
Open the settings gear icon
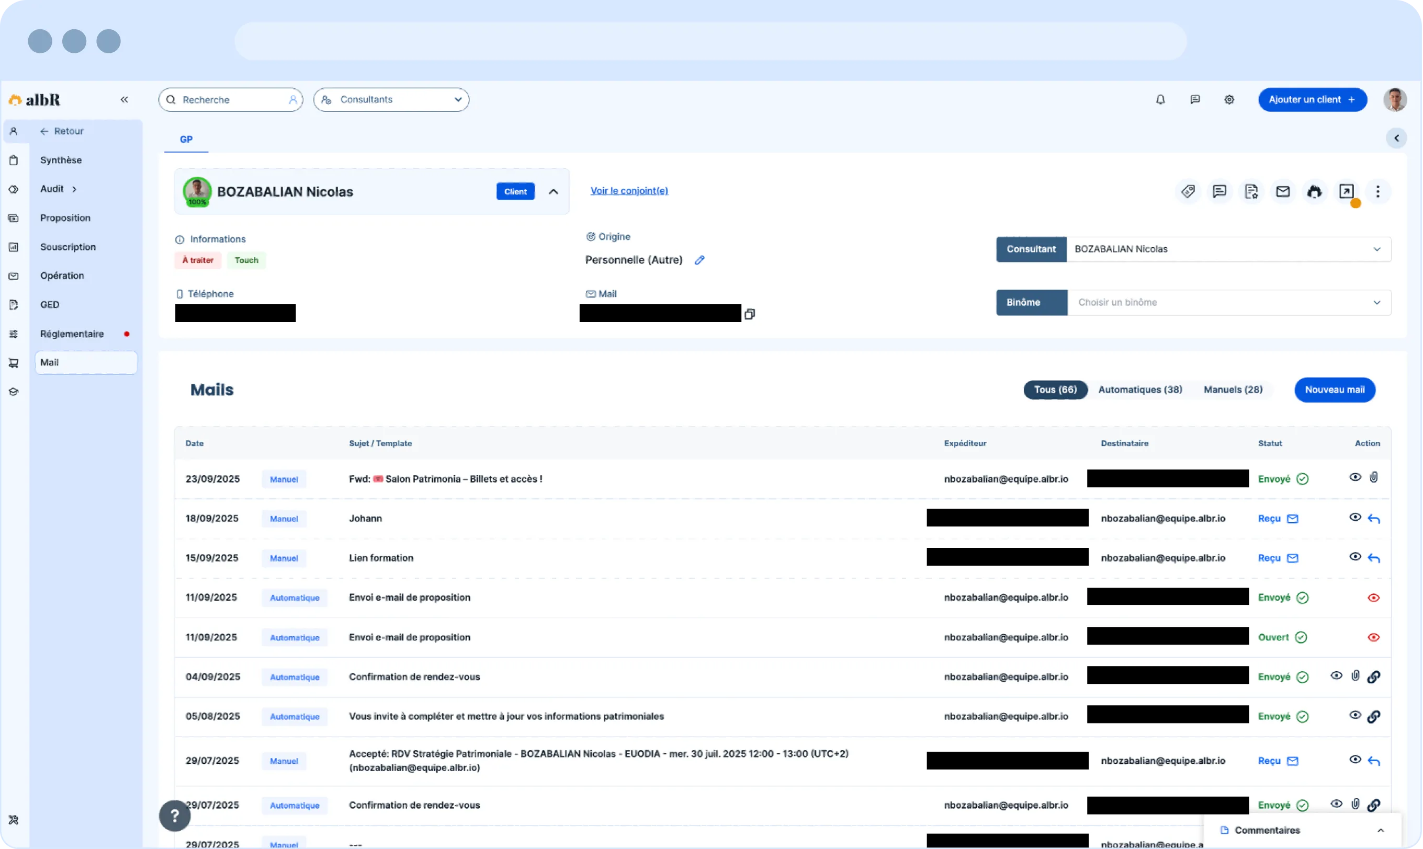[x=1228, y=99]
